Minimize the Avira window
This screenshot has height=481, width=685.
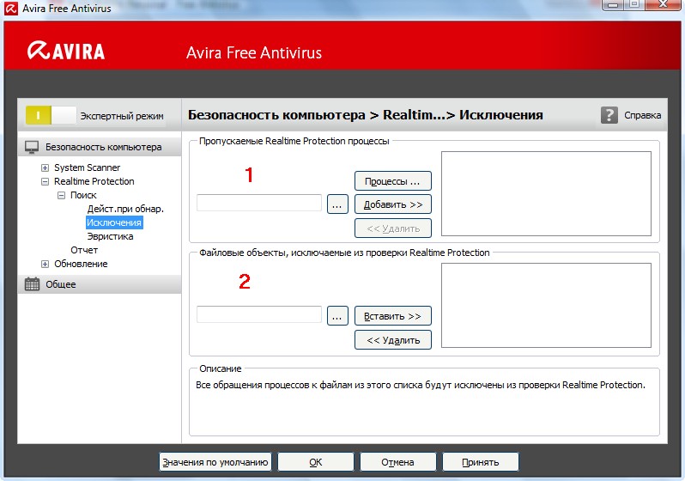[613, 4]
